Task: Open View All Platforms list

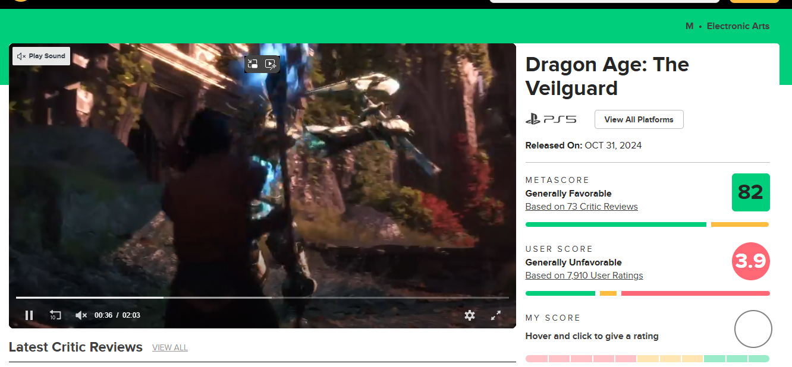Action: coord(639,119)
